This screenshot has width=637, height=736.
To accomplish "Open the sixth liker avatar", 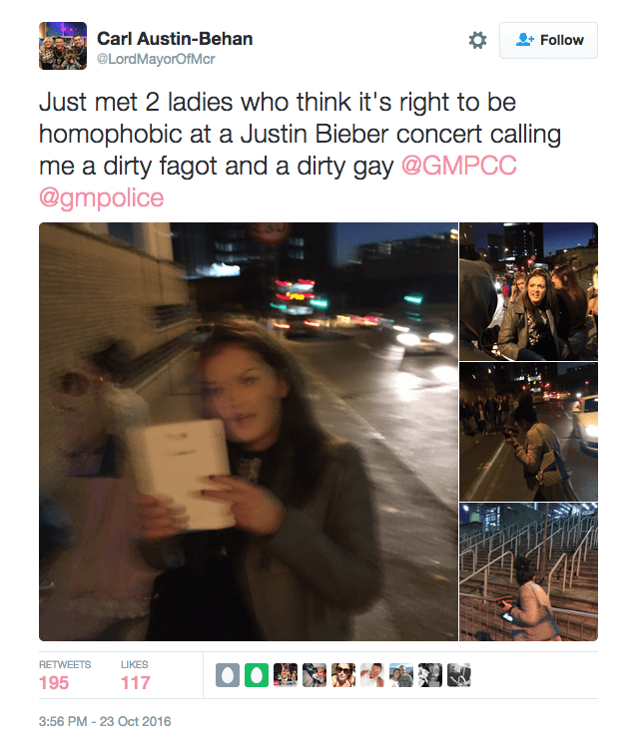I will 372,675.
